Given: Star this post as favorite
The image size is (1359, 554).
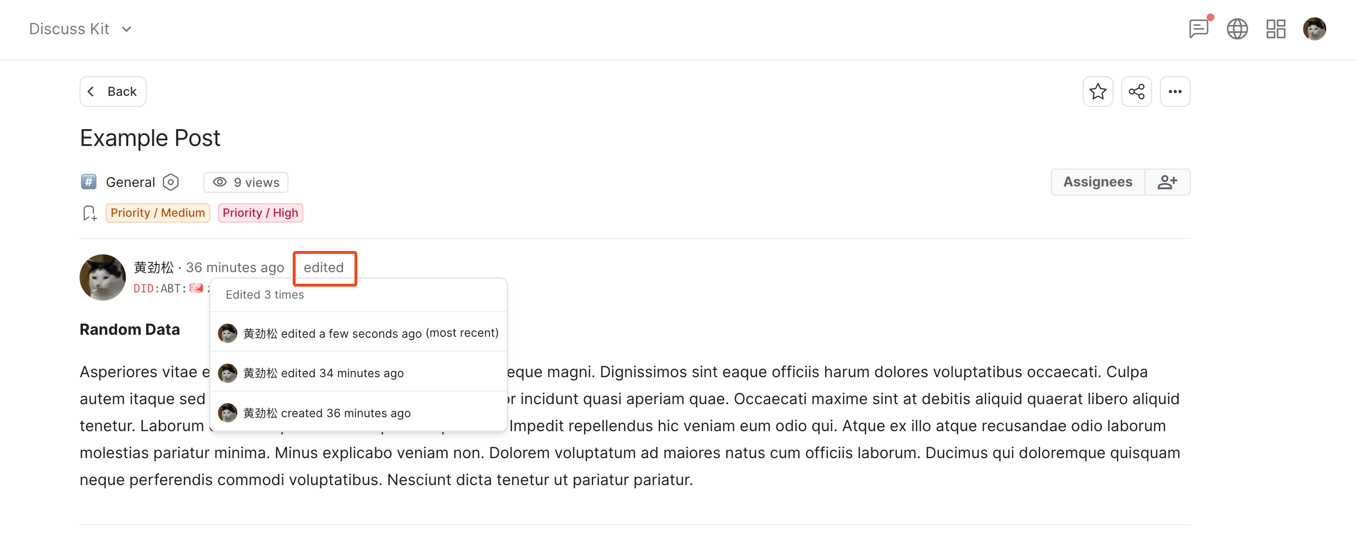Looking at the screenshot, I should [x=1098, y=92].
